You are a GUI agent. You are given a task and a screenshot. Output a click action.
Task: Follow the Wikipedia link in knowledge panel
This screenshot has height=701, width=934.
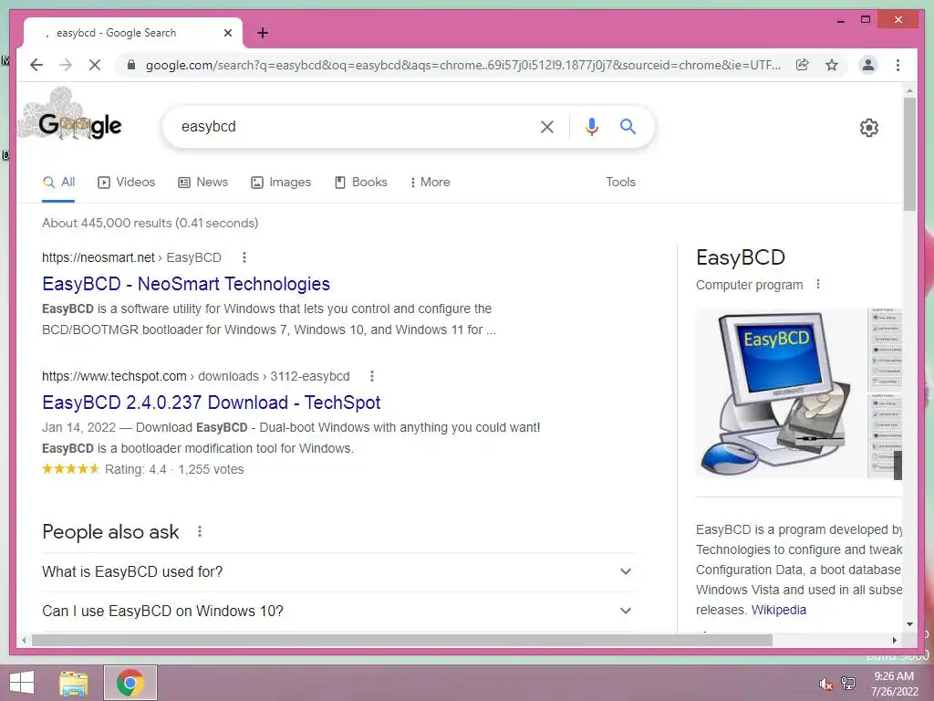[x=779, y=610]
